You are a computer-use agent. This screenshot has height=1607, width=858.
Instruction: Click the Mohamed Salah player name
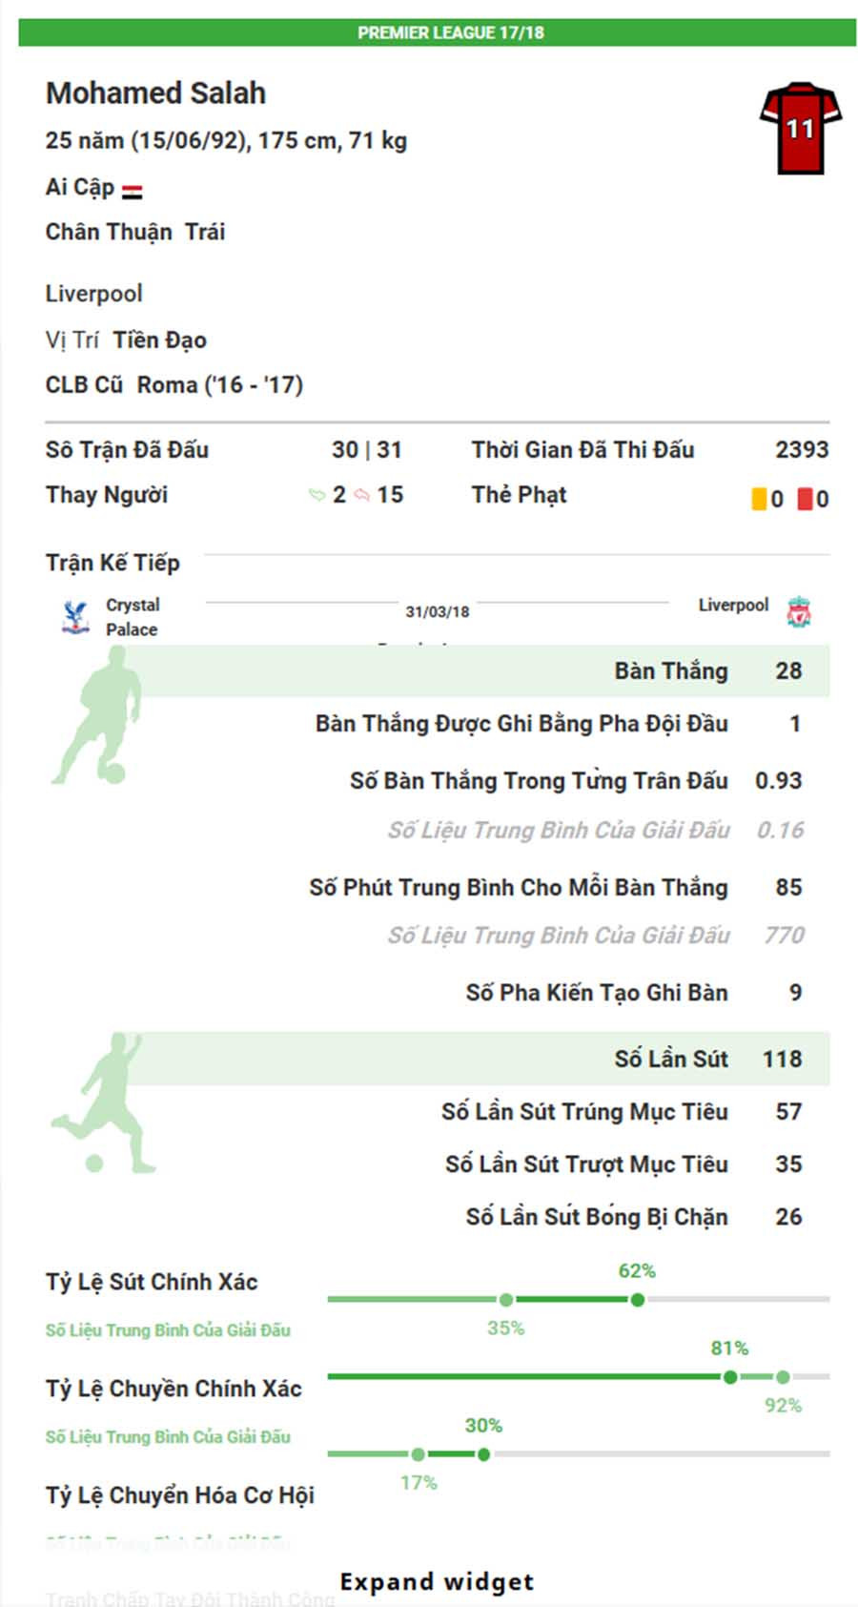(155, 93)
